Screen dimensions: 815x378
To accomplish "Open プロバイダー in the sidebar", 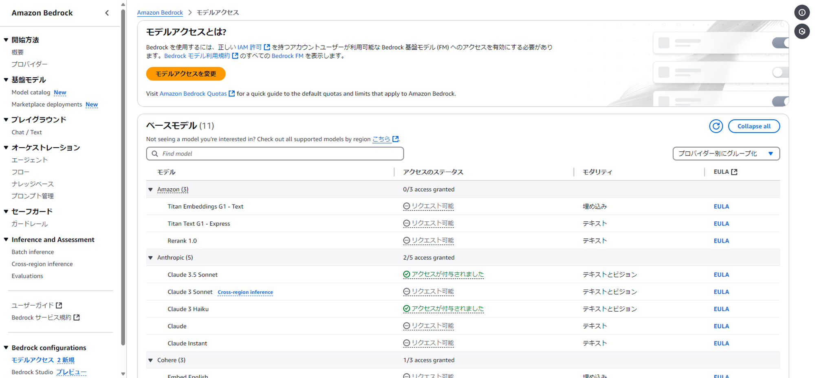I will tap(29, 64).
